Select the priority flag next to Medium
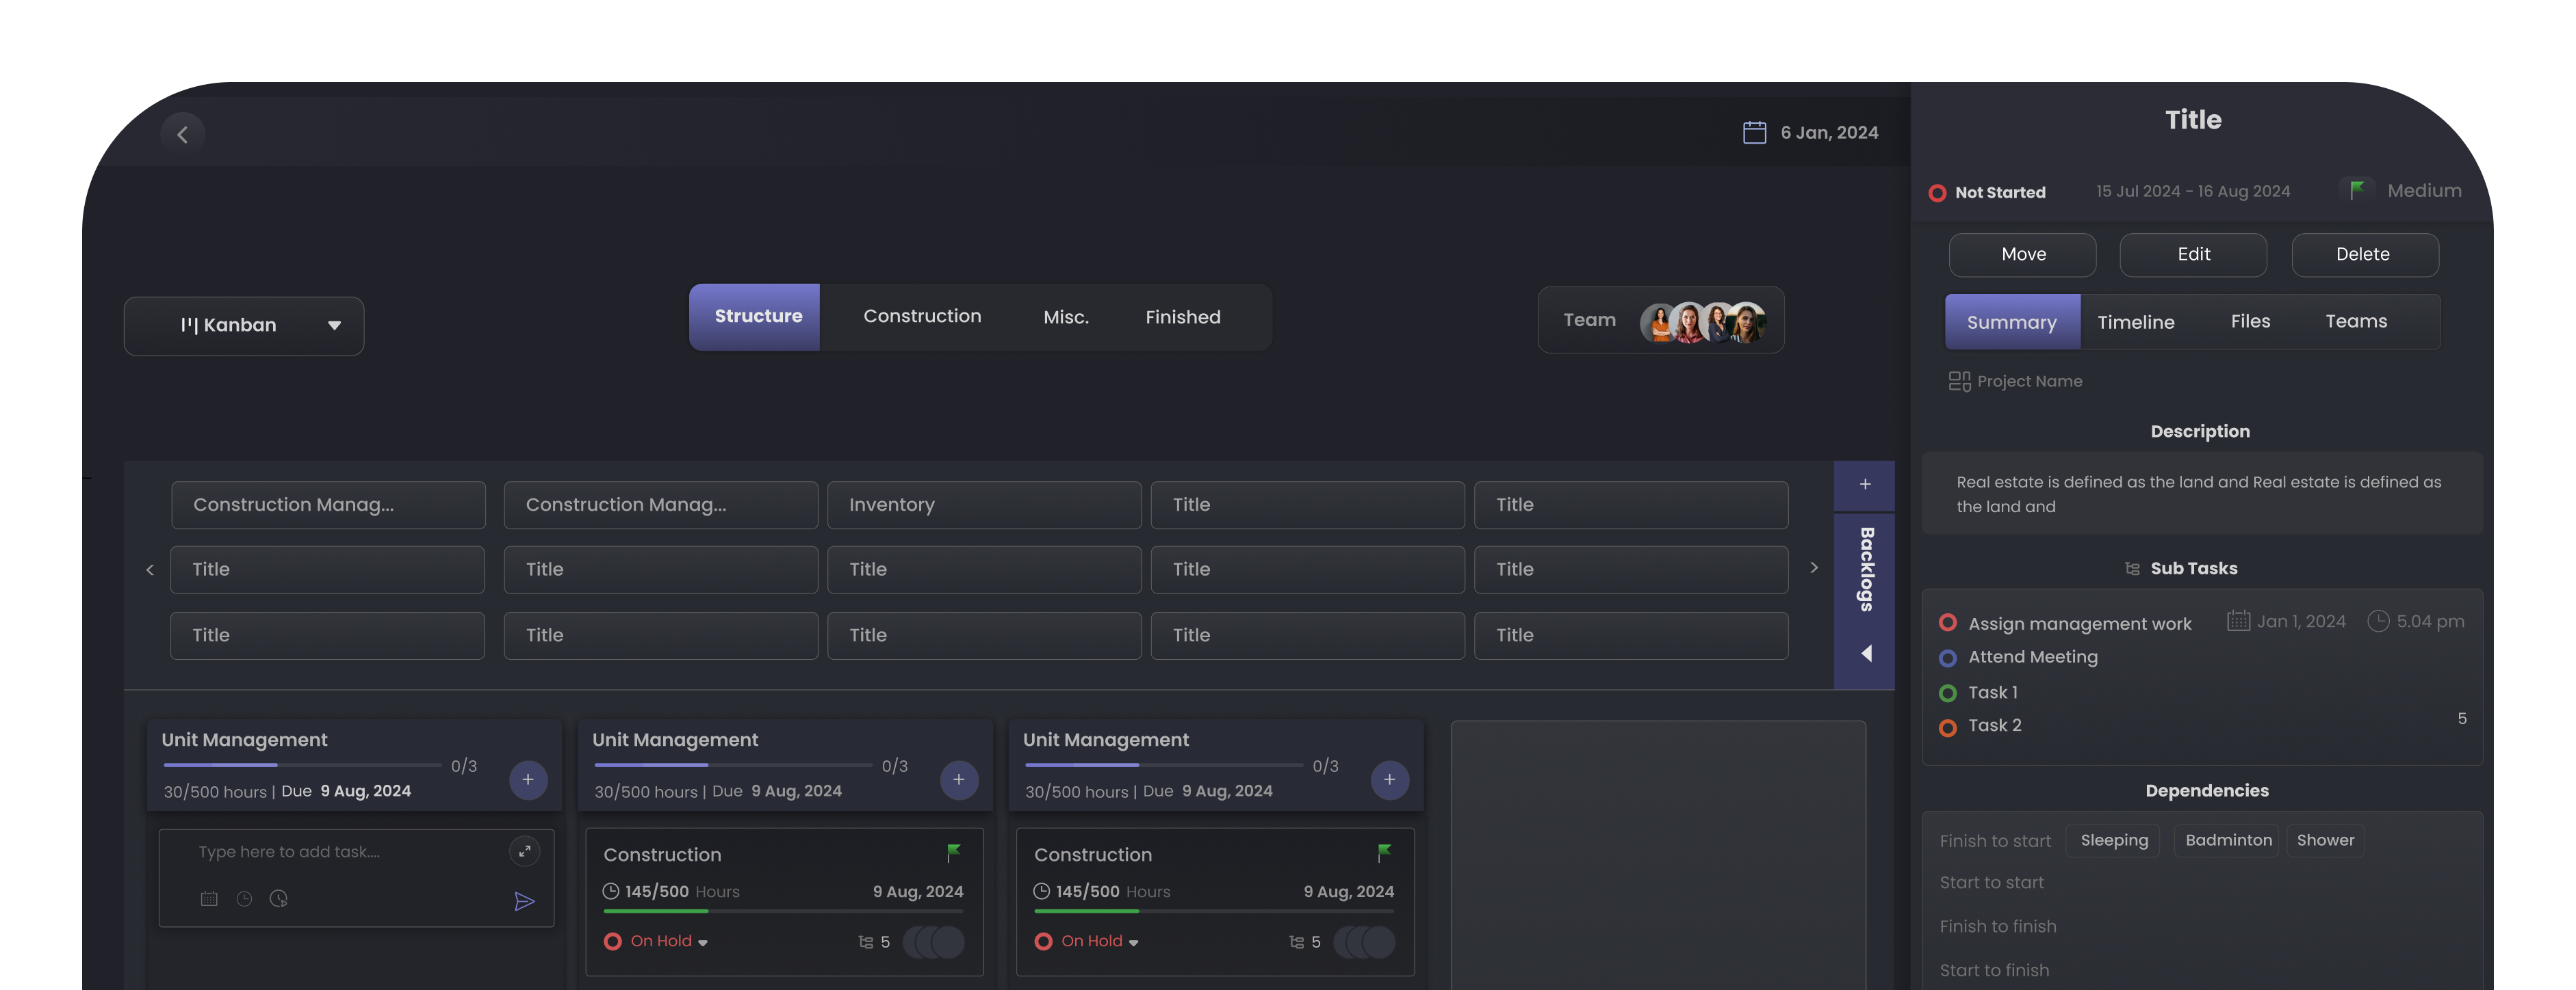 coord(2356,189)
